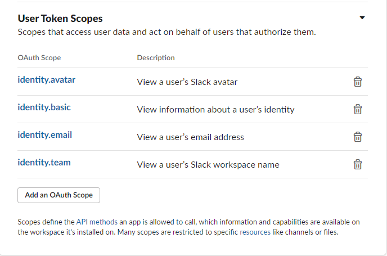Click the Add an OAuth Scope button
The width and height of the screenshot is (387, 256).
(x=58, y=195)
